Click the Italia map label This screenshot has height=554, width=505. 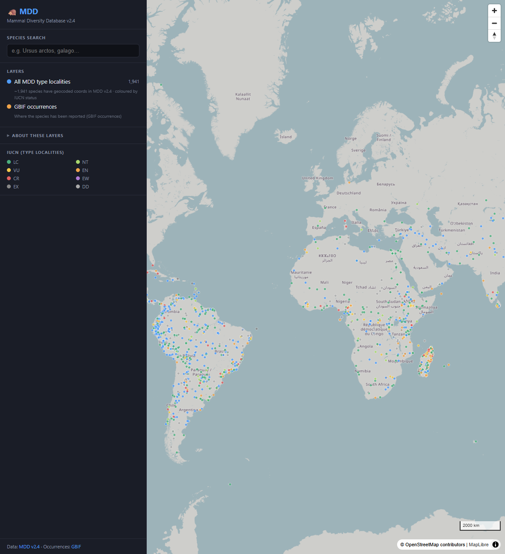[x=357, y=222]
